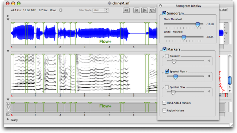237x133 pixels.
Task: Uncheck the Sonogram checkbox
Action: (x=164, y=13)
